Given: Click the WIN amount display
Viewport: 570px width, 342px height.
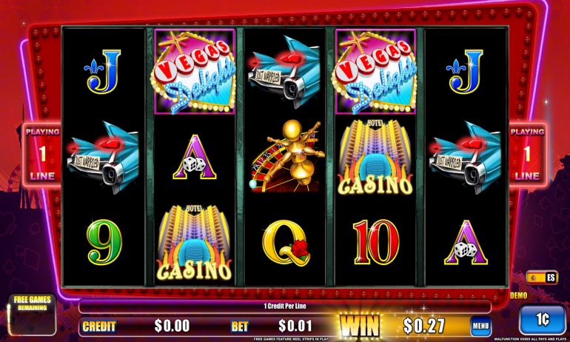Looking at the screenshot, I should [424, 326].
